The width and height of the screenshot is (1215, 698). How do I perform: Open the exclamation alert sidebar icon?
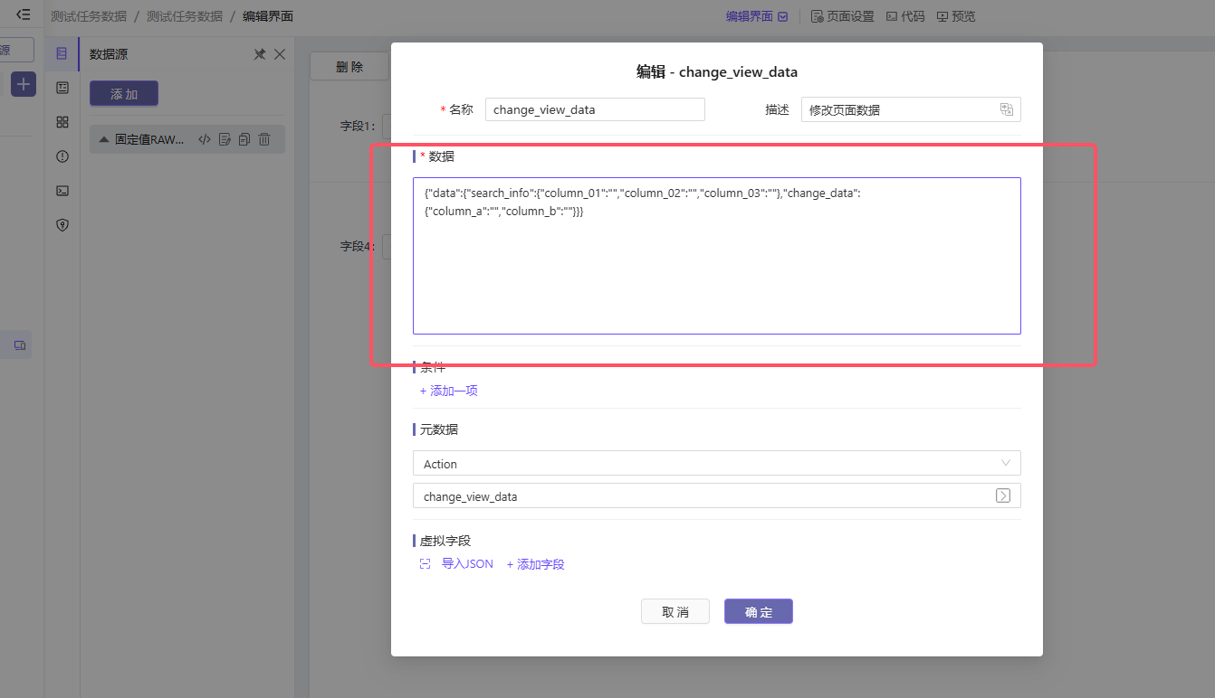pyautogui.click(x=62, y=156)
